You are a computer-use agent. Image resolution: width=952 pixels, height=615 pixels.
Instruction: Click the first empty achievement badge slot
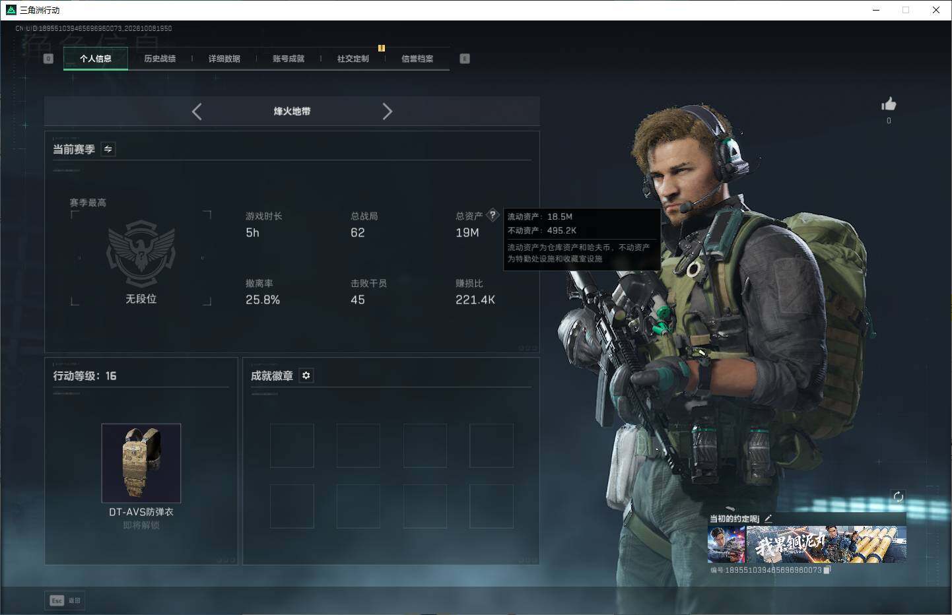292,445
